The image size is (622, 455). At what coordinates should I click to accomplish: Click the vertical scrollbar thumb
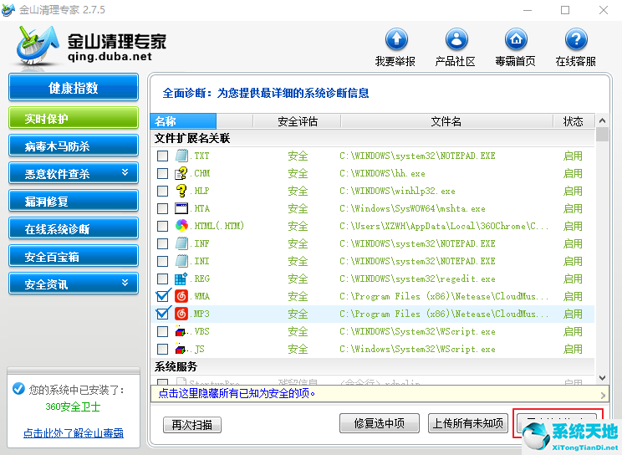pos(602,134)
